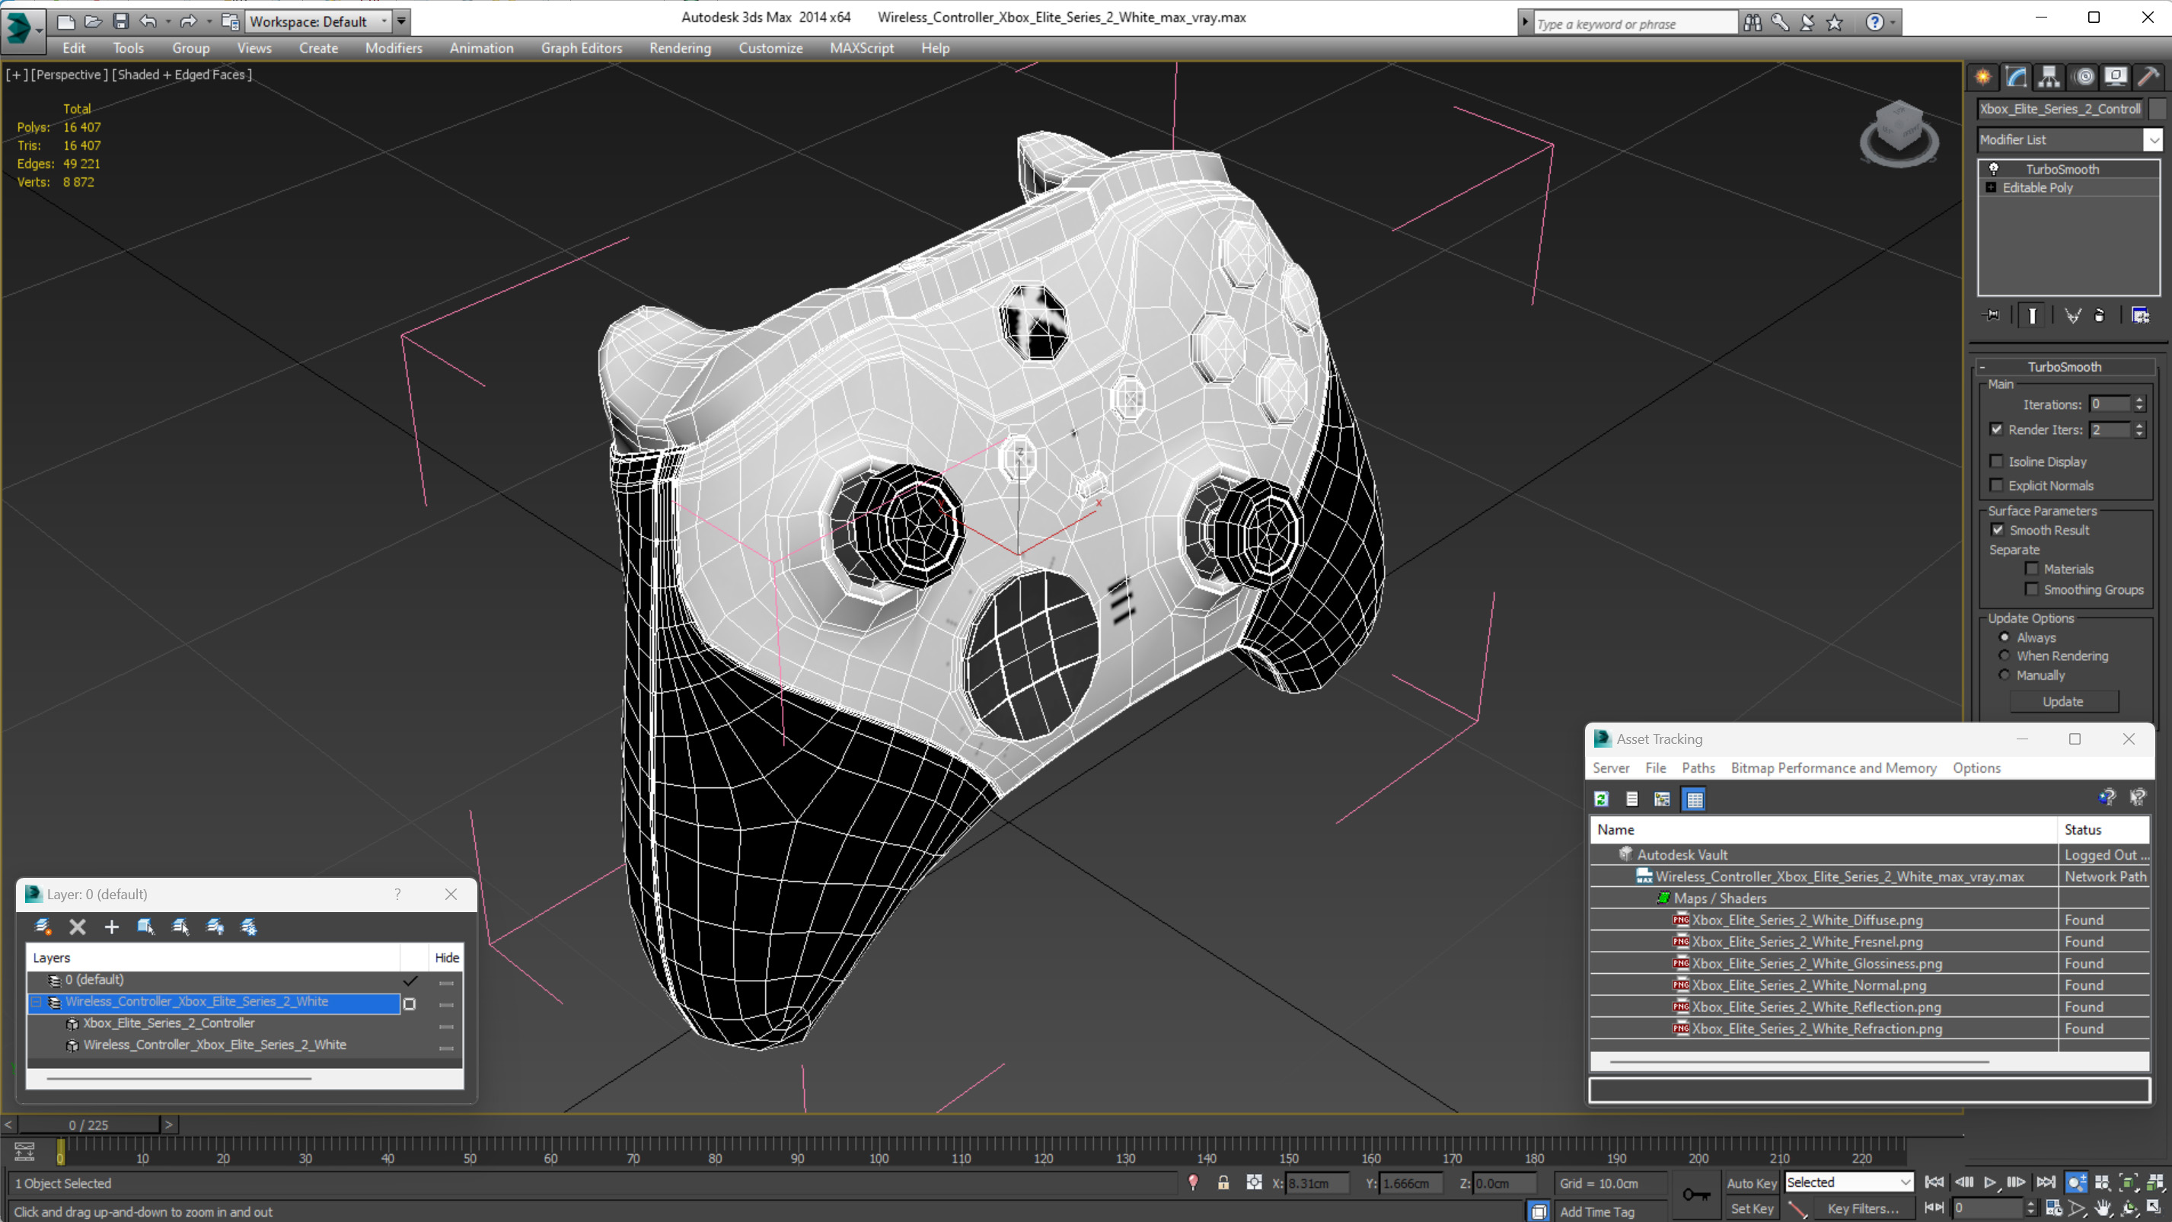
Task: Click Create New Layer icon in Layer dialog
Action: (42, 927)
